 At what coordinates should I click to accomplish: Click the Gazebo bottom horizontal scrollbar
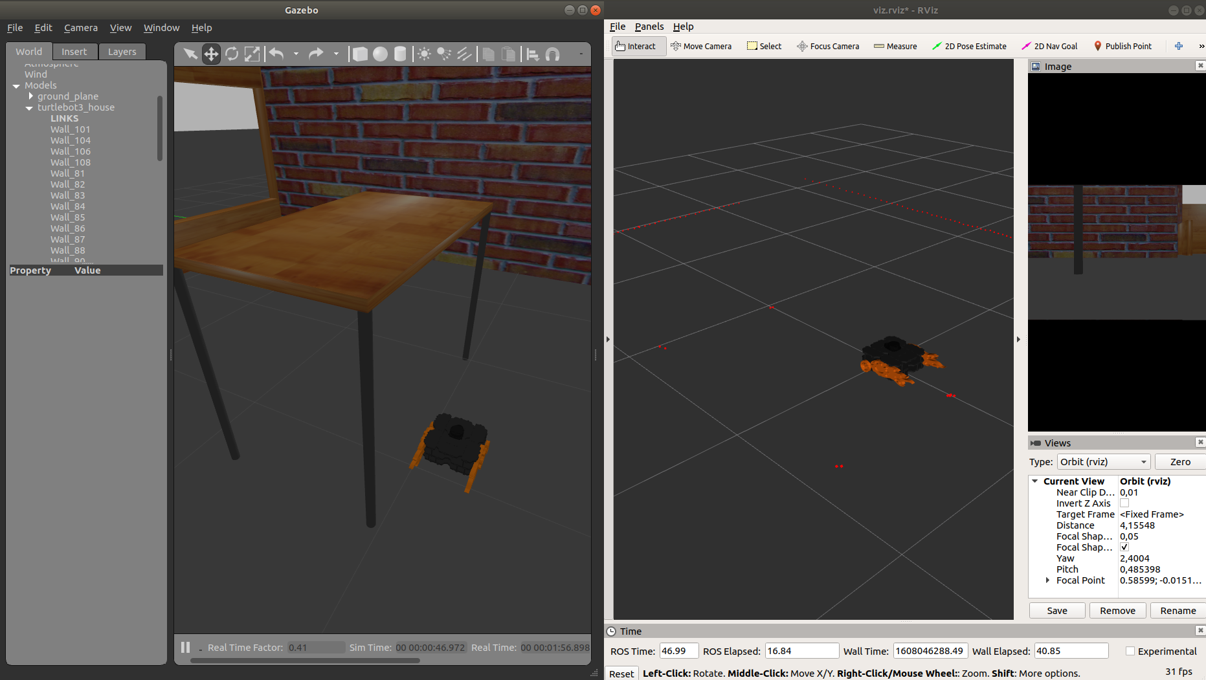click(305, 661)
